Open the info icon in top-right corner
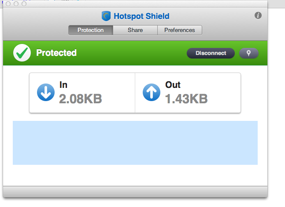Screen dimensions: 285x207 pos(258,15)
